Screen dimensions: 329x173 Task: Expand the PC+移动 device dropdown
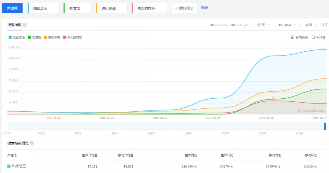(x=287, y=25)
